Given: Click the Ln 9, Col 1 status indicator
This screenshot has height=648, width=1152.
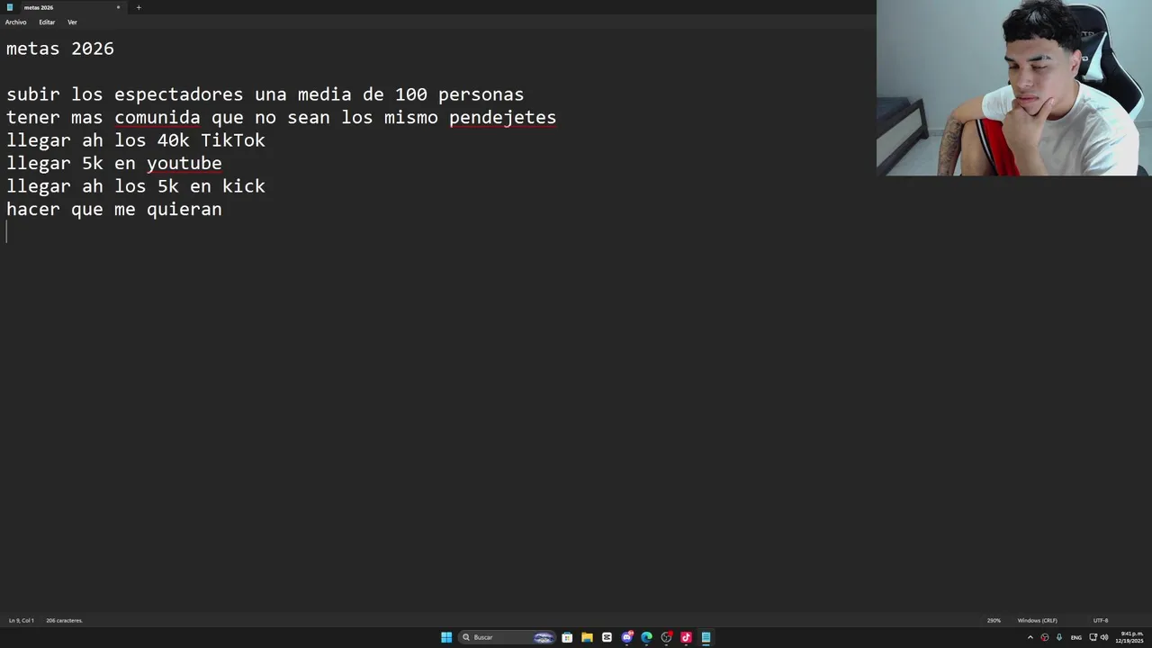Looking at the screenshot, I should point(22,620).
